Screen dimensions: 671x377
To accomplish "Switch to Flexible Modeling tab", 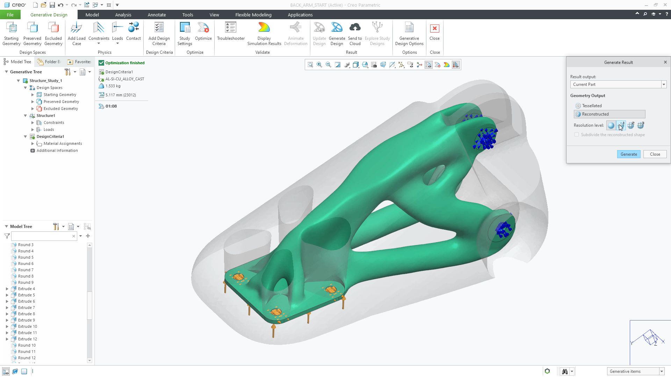I will [253, 15].
